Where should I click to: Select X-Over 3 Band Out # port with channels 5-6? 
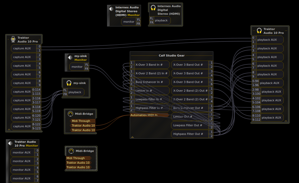coord(192,82)
